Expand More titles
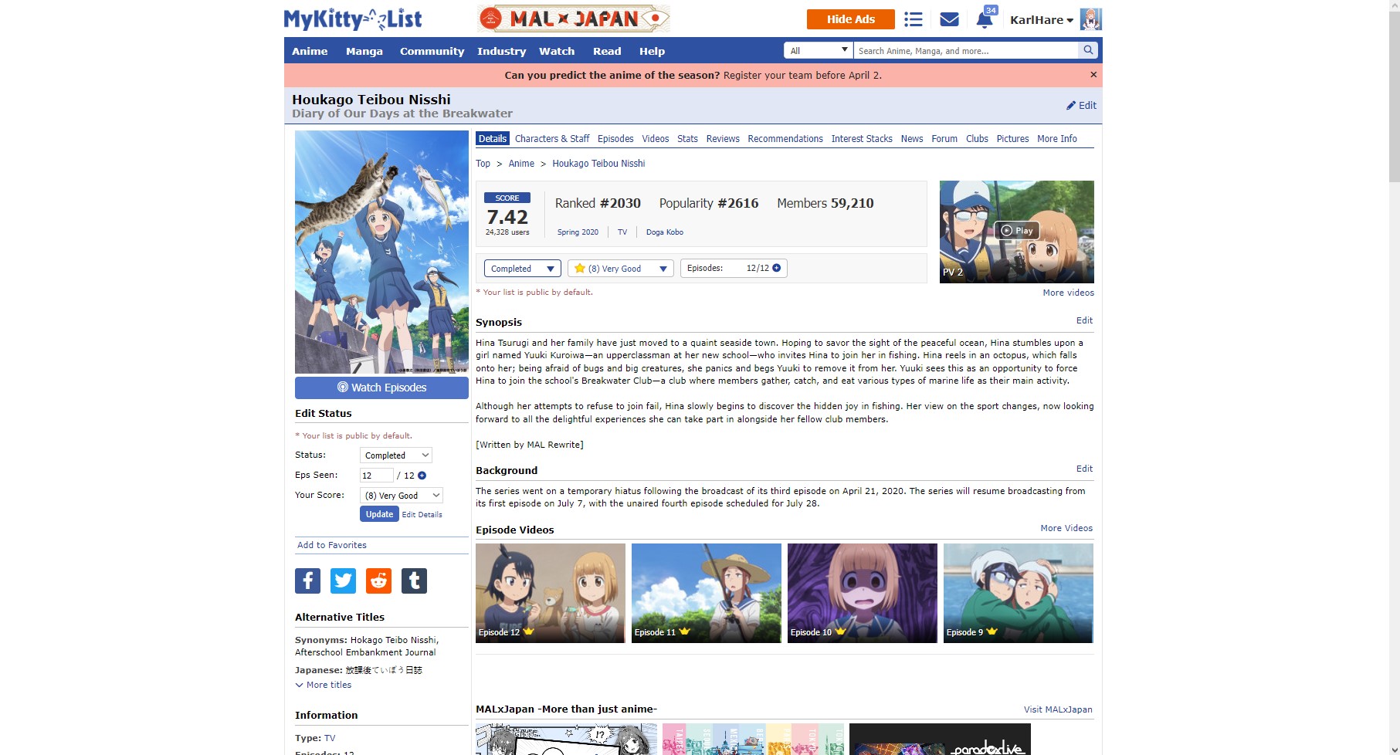The image size is (1400, 755). pyautogui.click(x=324, y=685)
